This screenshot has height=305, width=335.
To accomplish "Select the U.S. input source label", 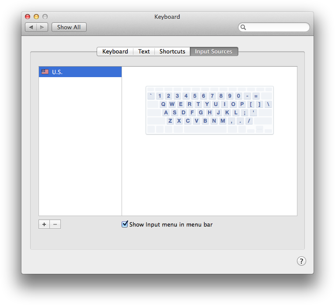I will (57, 72).
